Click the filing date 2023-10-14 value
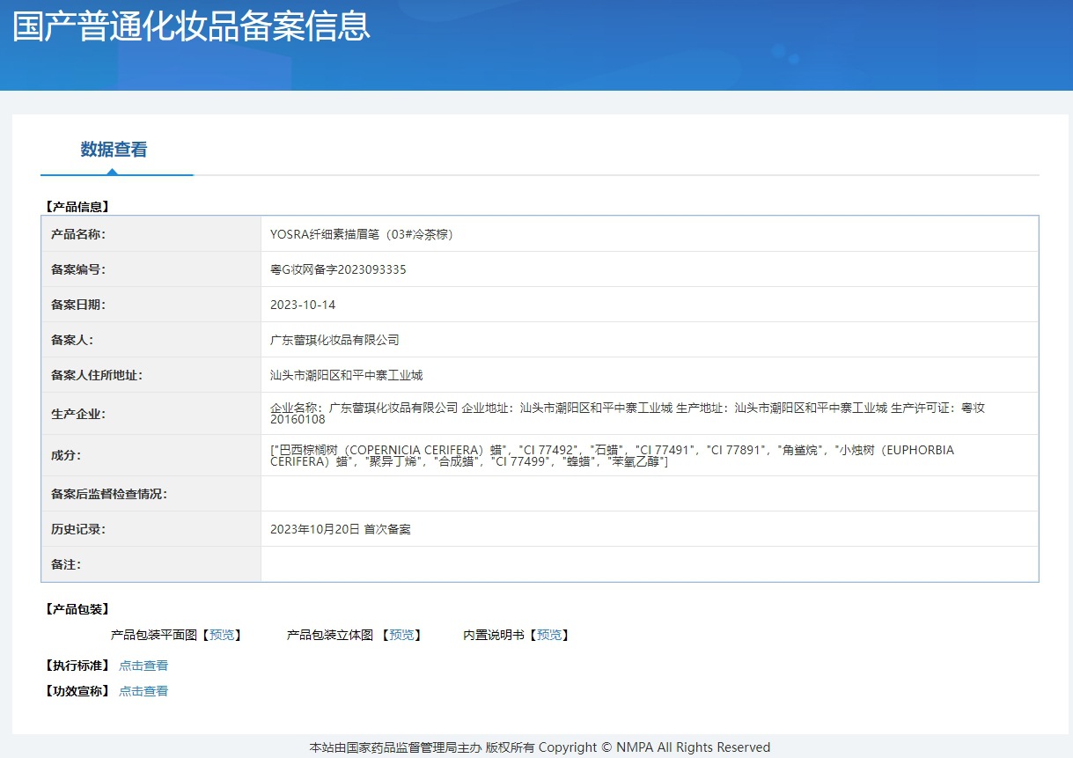 click(x=303, y=305)
